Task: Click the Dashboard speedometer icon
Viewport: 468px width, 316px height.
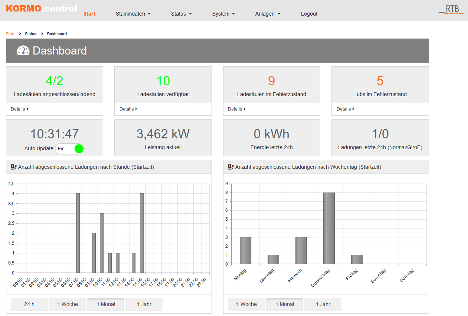Action: [x=23, y=50]
